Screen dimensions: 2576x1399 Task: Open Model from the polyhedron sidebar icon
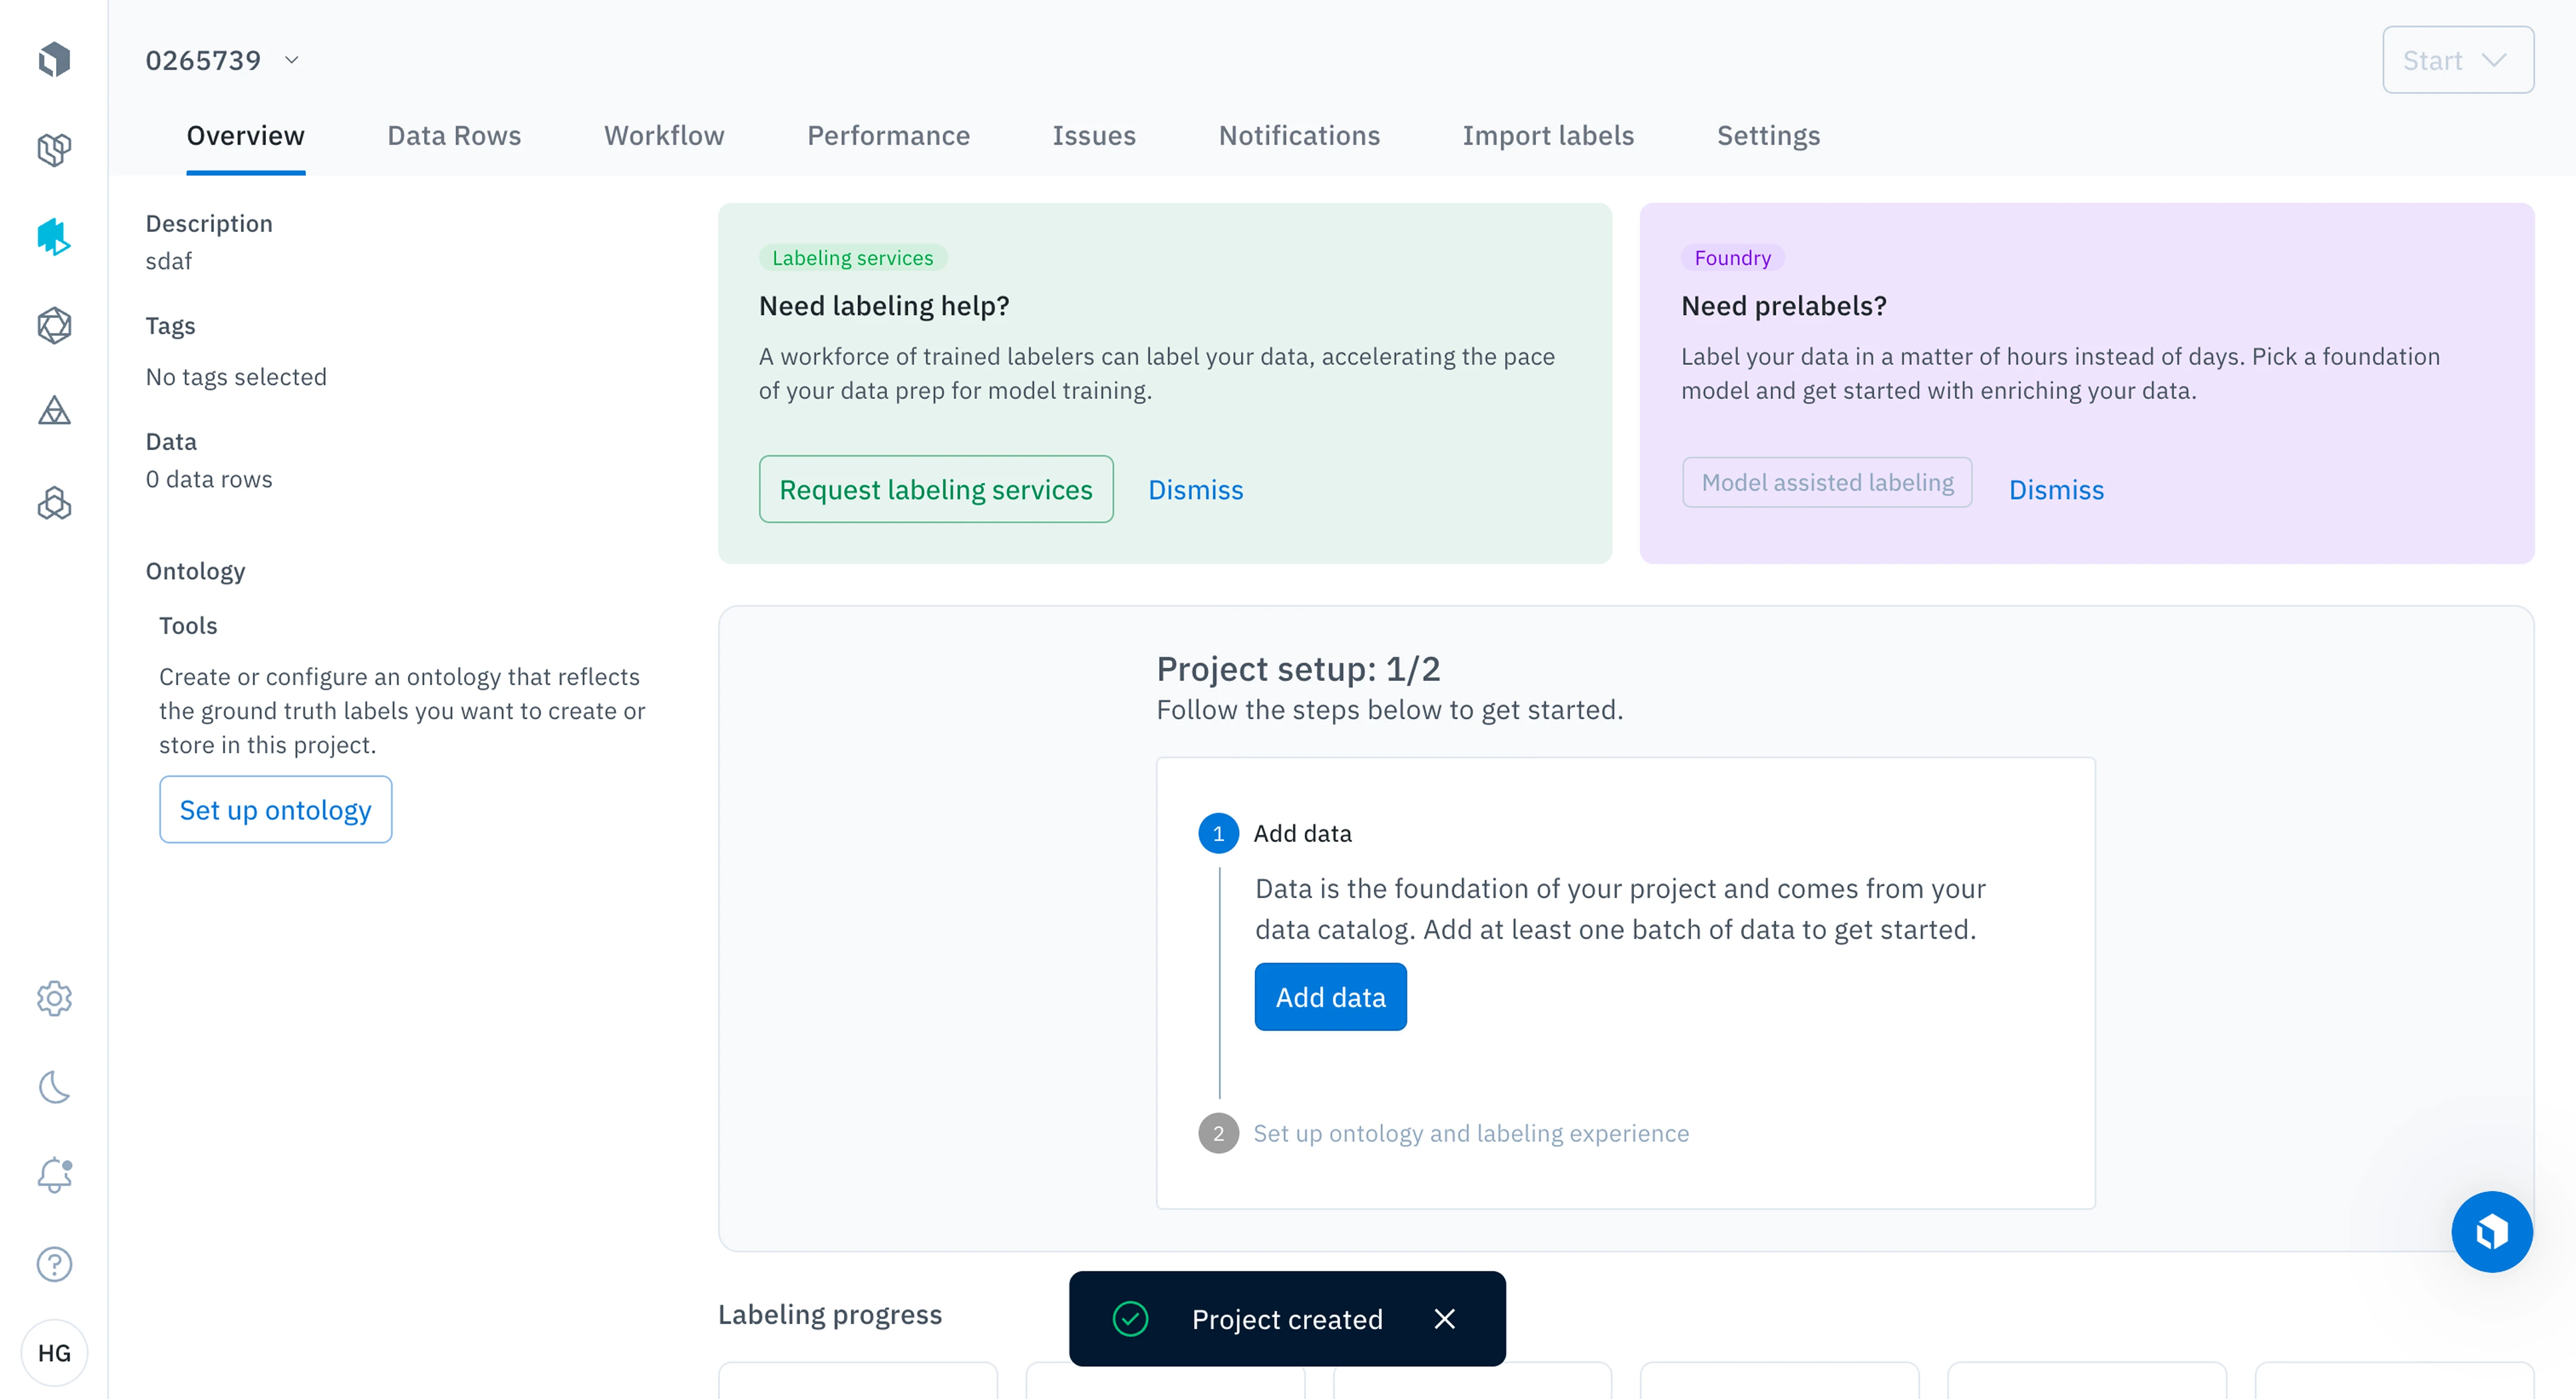pos(54,325)
